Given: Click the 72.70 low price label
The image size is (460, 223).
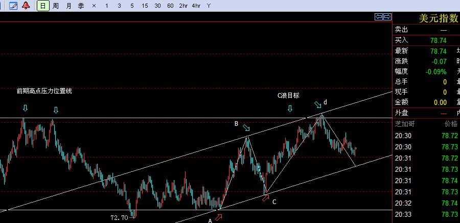Looking at the screenshot, I should pos(119,218).
